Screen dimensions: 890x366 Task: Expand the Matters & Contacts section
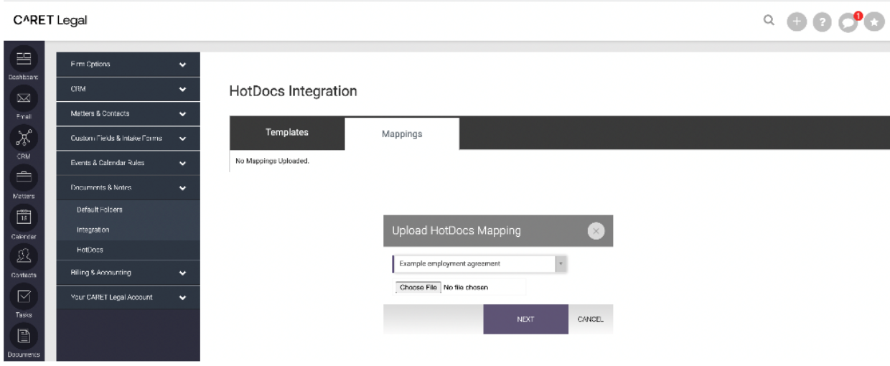pyautogui.click(x=128, y=113)
